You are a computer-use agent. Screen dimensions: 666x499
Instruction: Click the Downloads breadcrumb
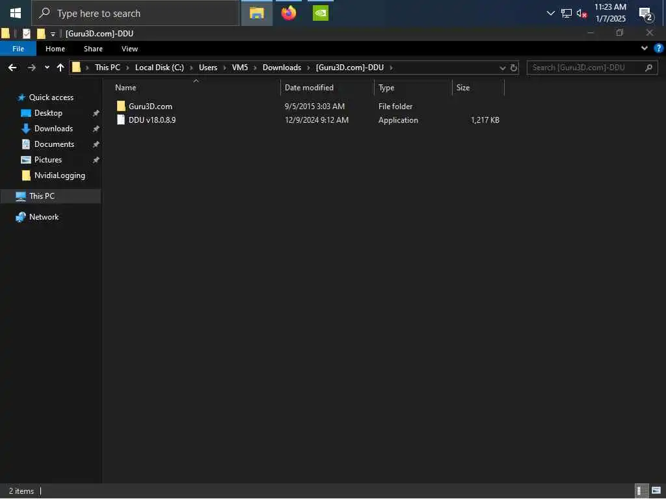click(x=282, y=68)
